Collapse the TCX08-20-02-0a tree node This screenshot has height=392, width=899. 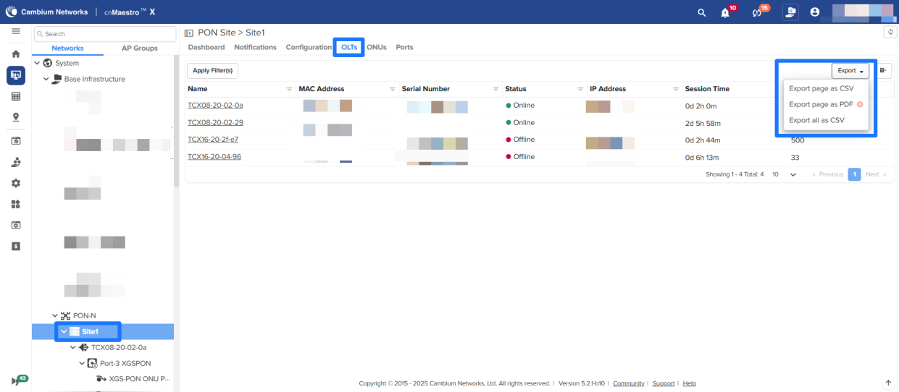coord(72,347)
